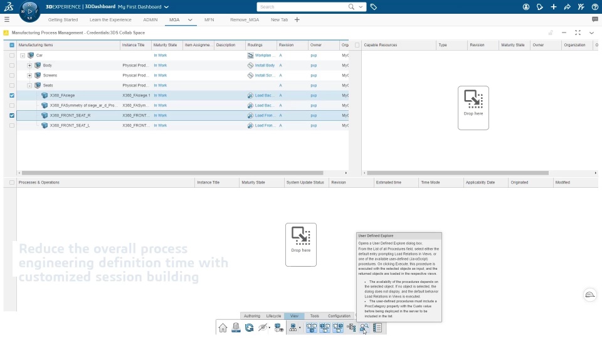Open the user profile icon
The height and width of the screenshot is (338, 602).
526,7
